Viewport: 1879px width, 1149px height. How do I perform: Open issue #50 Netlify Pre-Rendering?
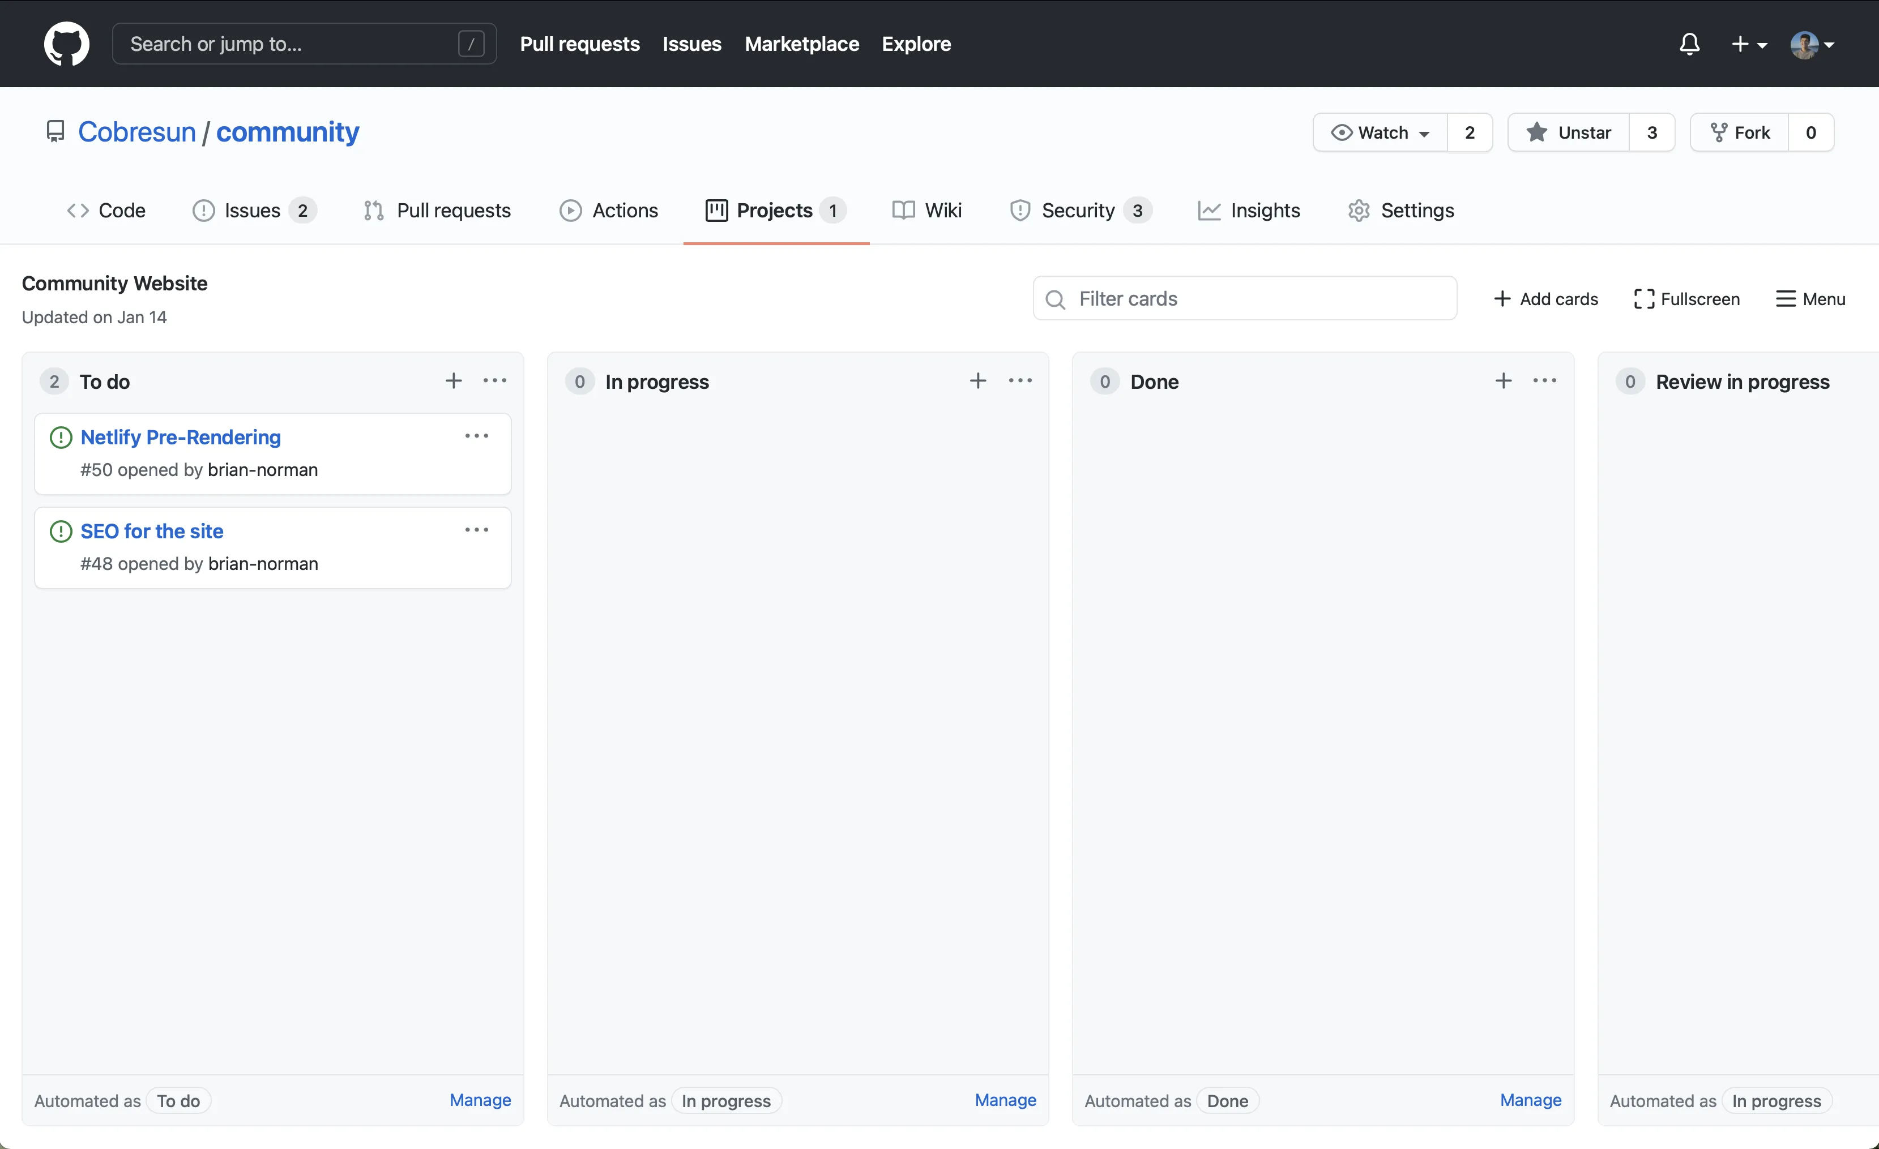coord(180,438)
